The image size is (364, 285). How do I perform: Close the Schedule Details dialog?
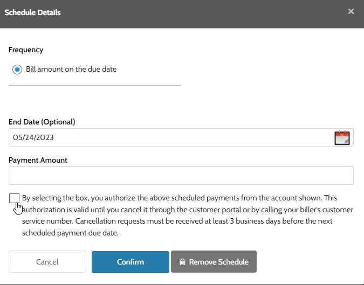click(x=351, y=11)
